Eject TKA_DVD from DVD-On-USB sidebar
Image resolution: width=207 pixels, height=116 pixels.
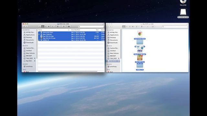(35, 58)
